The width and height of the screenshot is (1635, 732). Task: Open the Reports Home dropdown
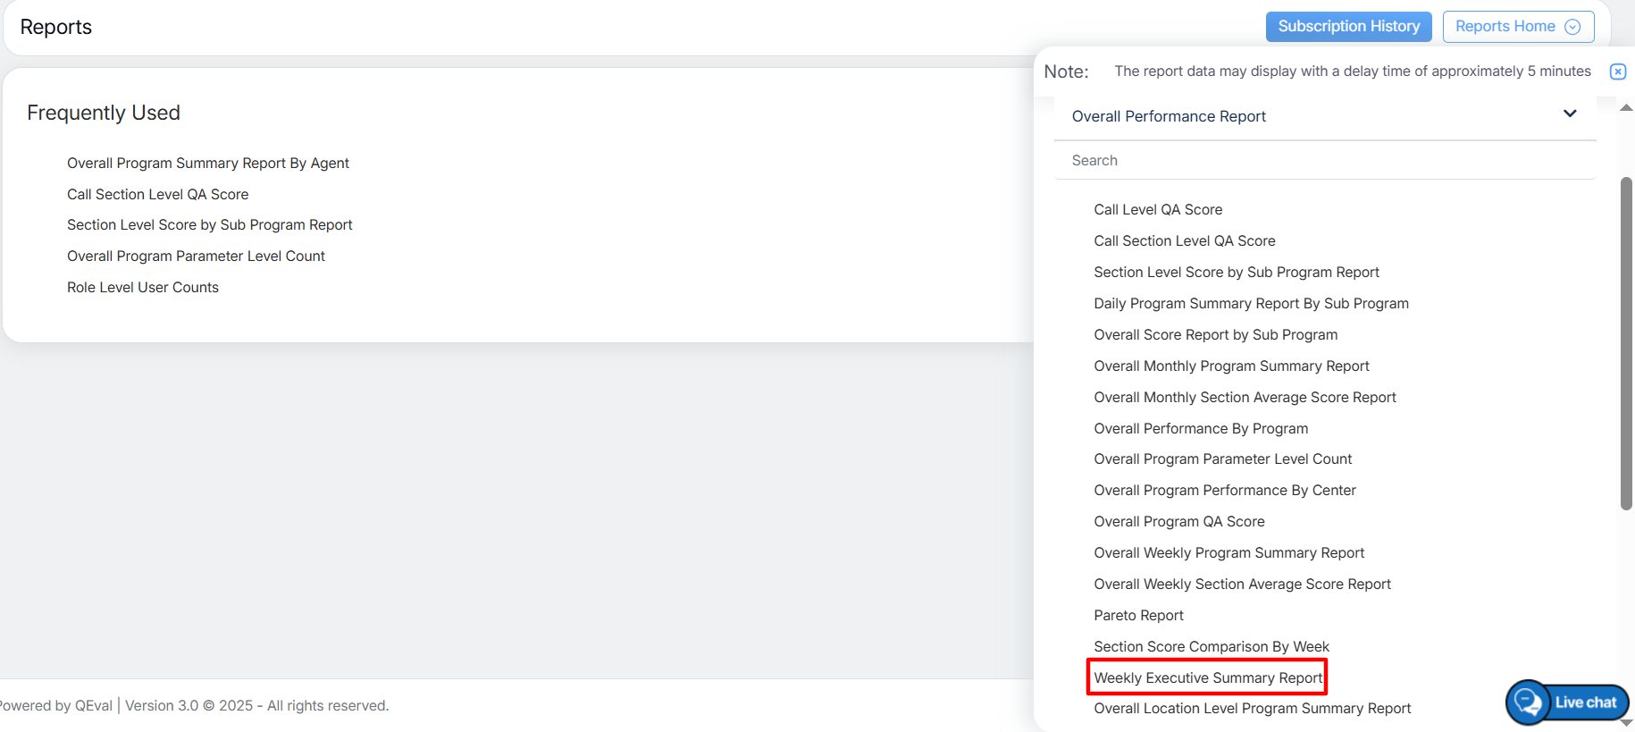pyautogui.click(x=1517, y=27)
